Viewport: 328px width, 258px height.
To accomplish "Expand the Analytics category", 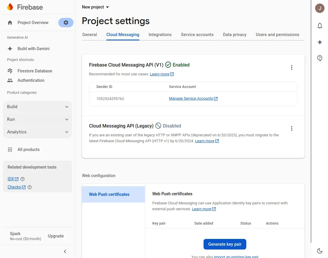I will [x=37, y=132].
